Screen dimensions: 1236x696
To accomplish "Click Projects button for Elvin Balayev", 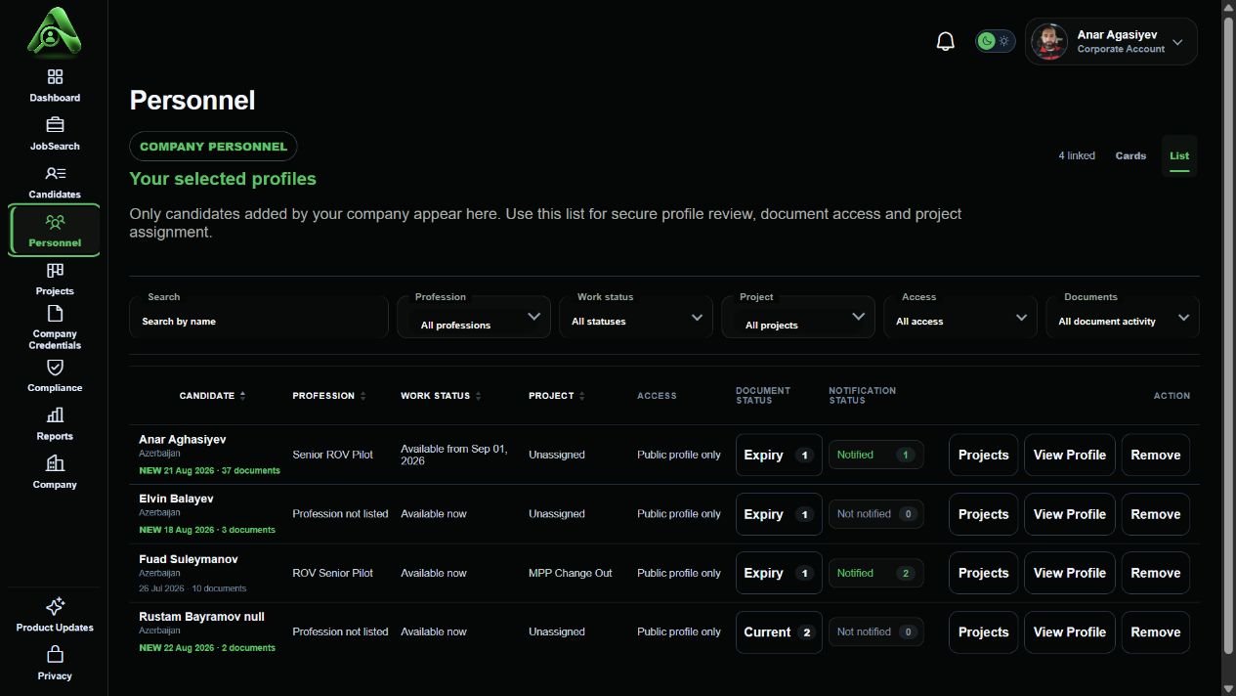I will click(983, 514).
